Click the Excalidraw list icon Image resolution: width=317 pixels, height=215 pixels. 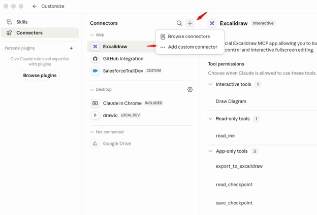point(95,47)
